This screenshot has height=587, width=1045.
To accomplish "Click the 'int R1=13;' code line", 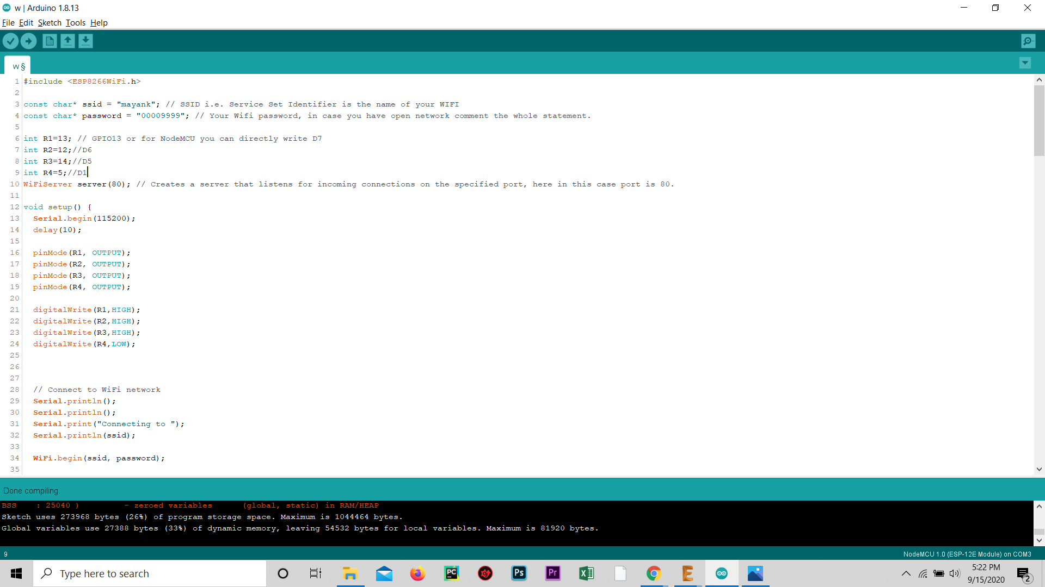I will tap(173, 139).
